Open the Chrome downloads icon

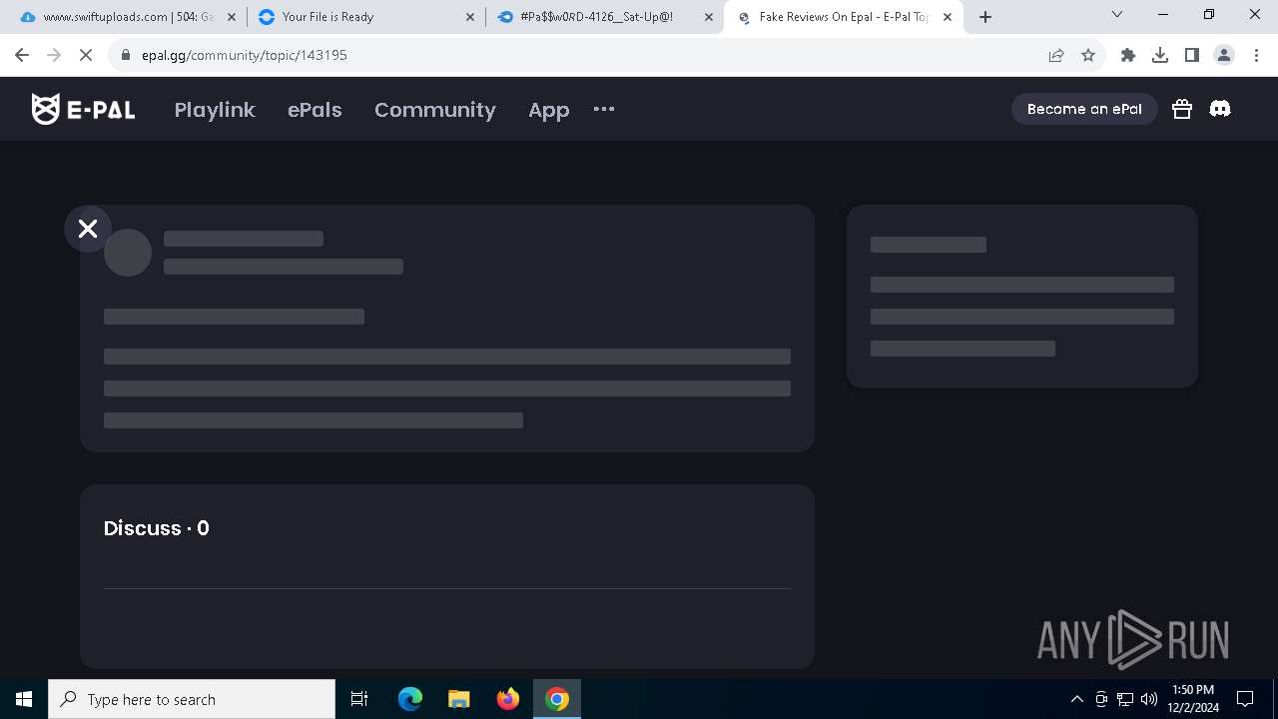point(1160,55)
